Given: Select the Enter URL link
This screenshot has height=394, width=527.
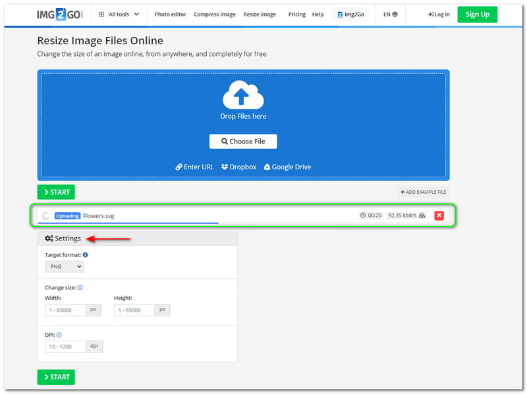Looking at the screenshot, I should pyautogui.click(x=195, y=167).
